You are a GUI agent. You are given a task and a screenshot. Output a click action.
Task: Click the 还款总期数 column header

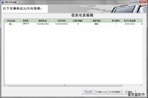coord(78,21)
